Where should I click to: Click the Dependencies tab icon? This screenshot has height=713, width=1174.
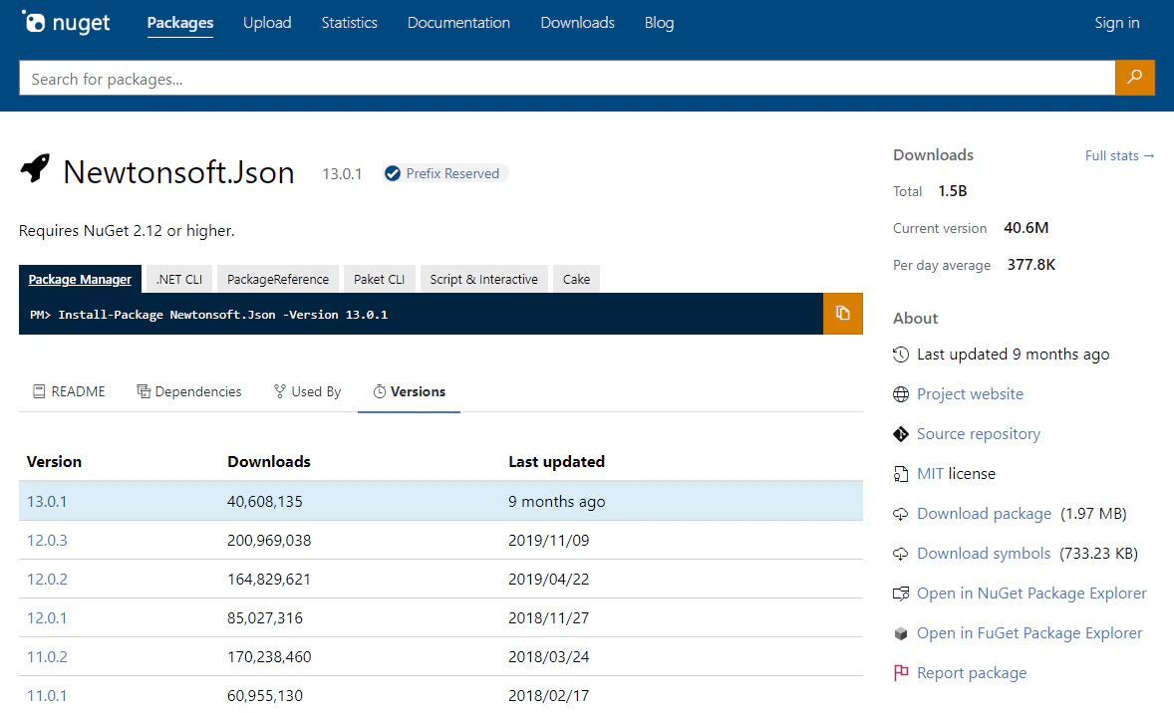pyautogui.click(x=143, y=391)
